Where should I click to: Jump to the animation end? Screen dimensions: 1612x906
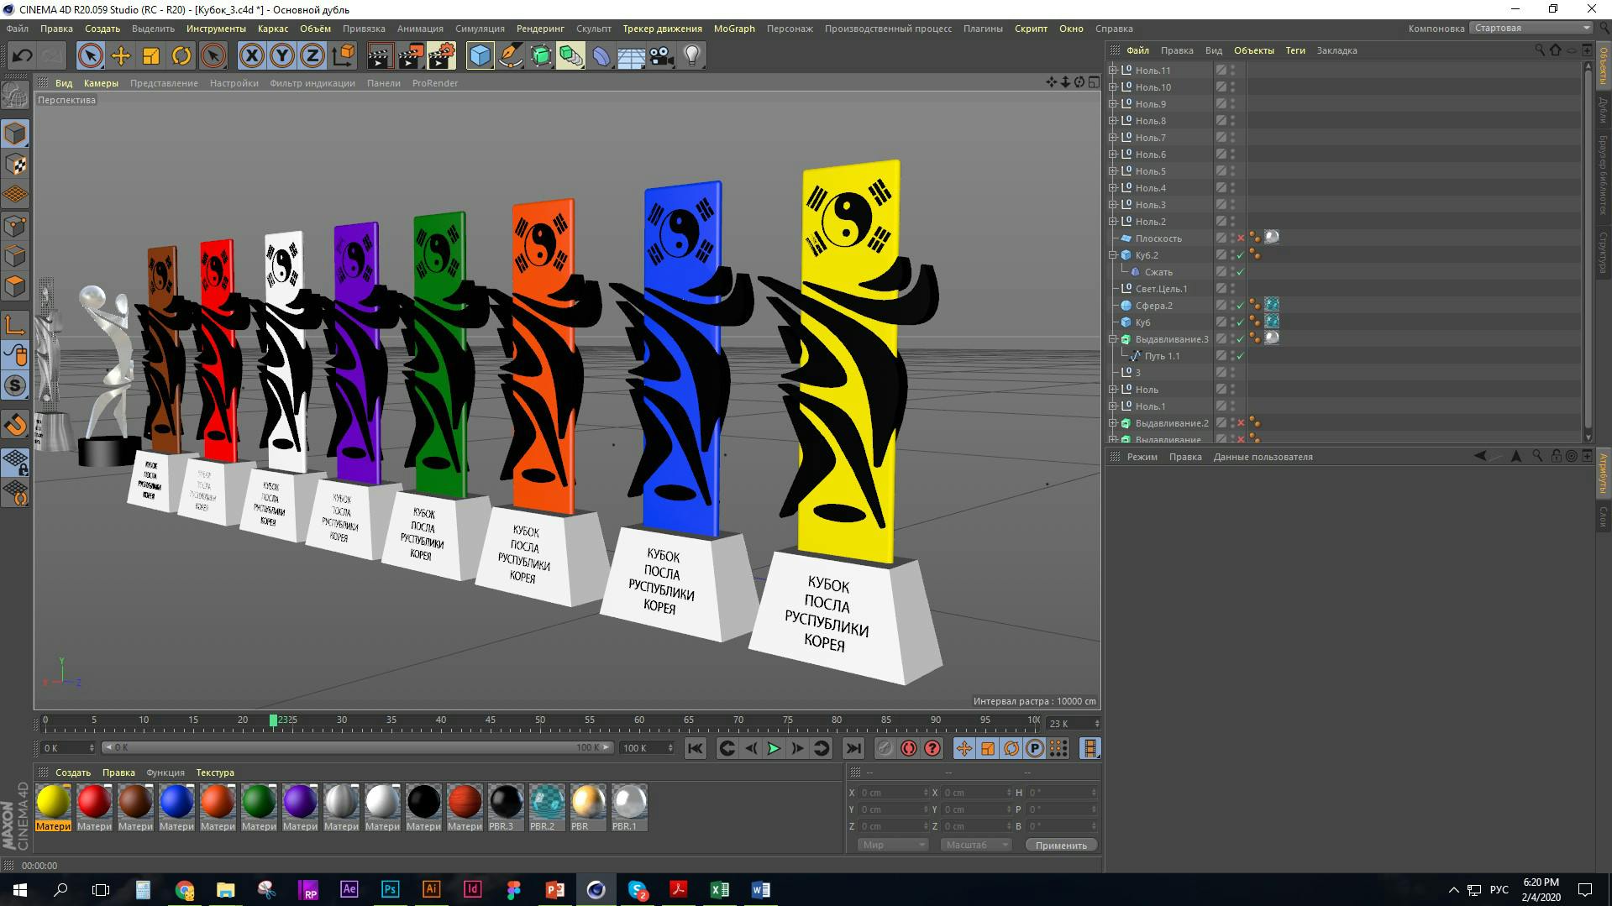[x=853, y=748]
